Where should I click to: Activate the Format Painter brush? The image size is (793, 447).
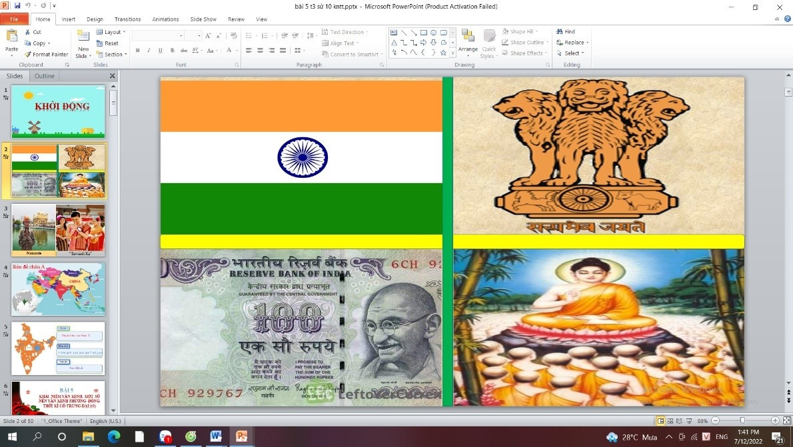(46, 54)
